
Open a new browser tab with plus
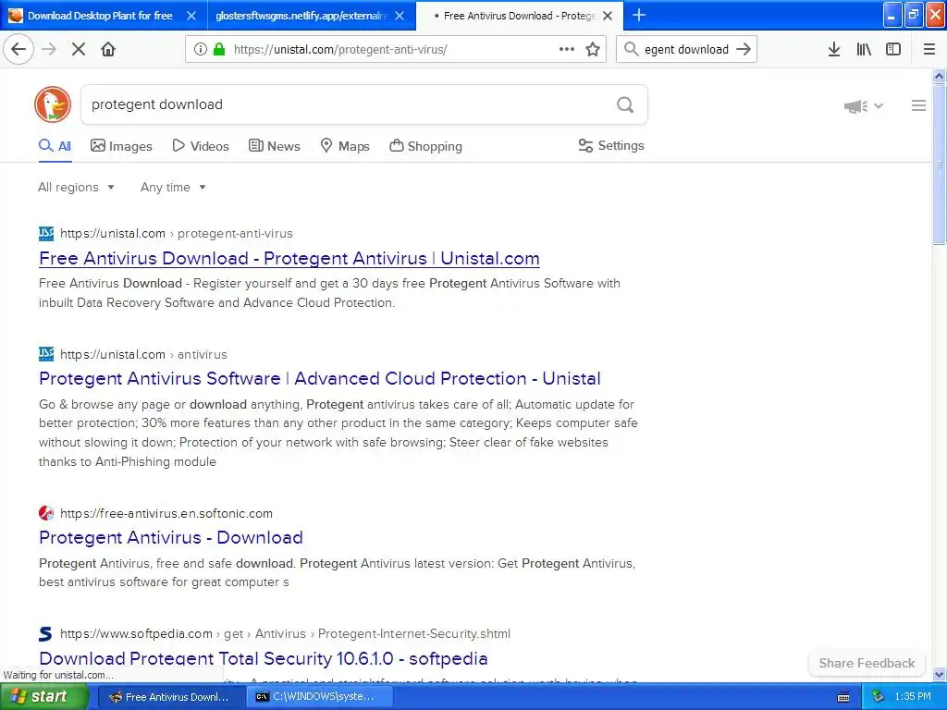639,15
